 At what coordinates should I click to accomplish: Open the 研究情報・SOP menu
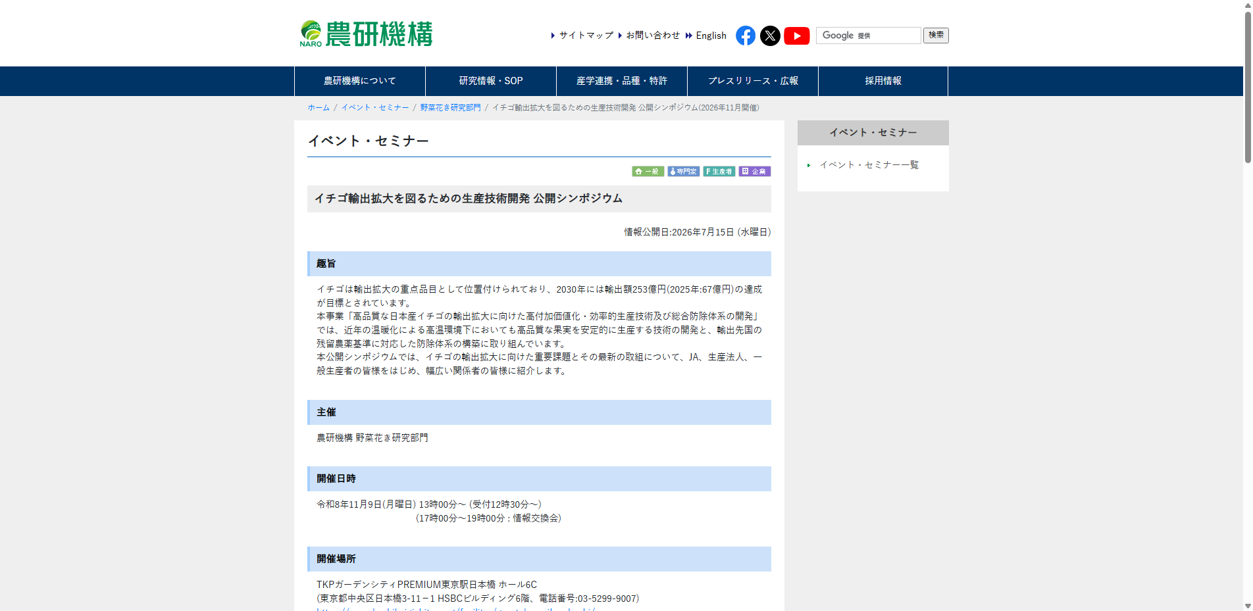pos(491,81)
